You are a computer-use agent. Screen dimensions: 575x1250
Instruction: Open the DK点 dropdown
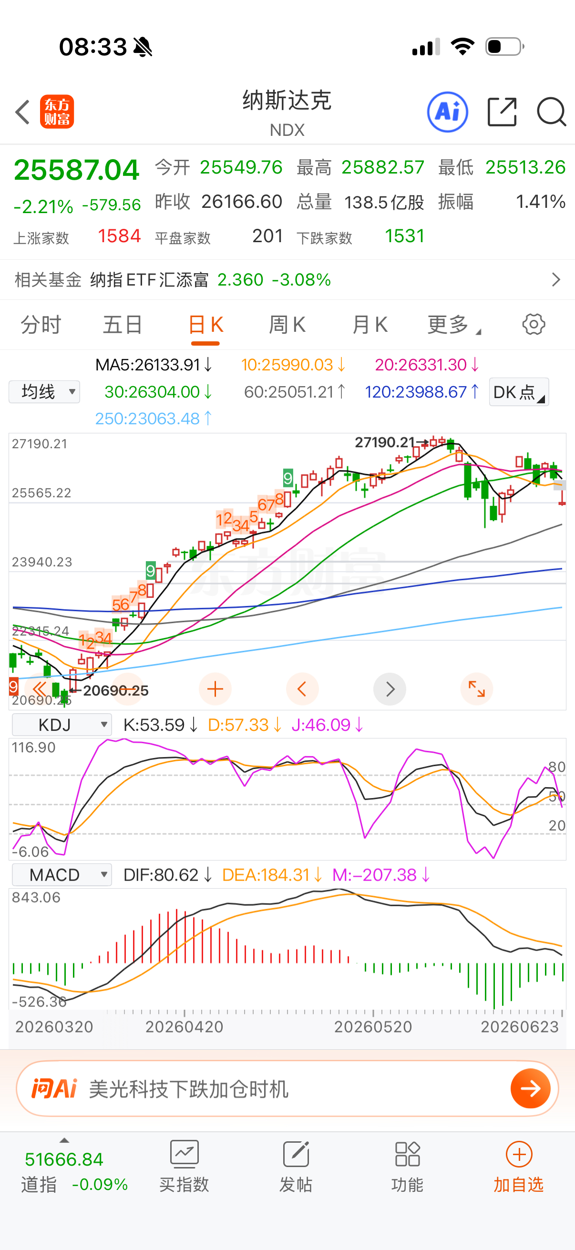pos(519,391)
